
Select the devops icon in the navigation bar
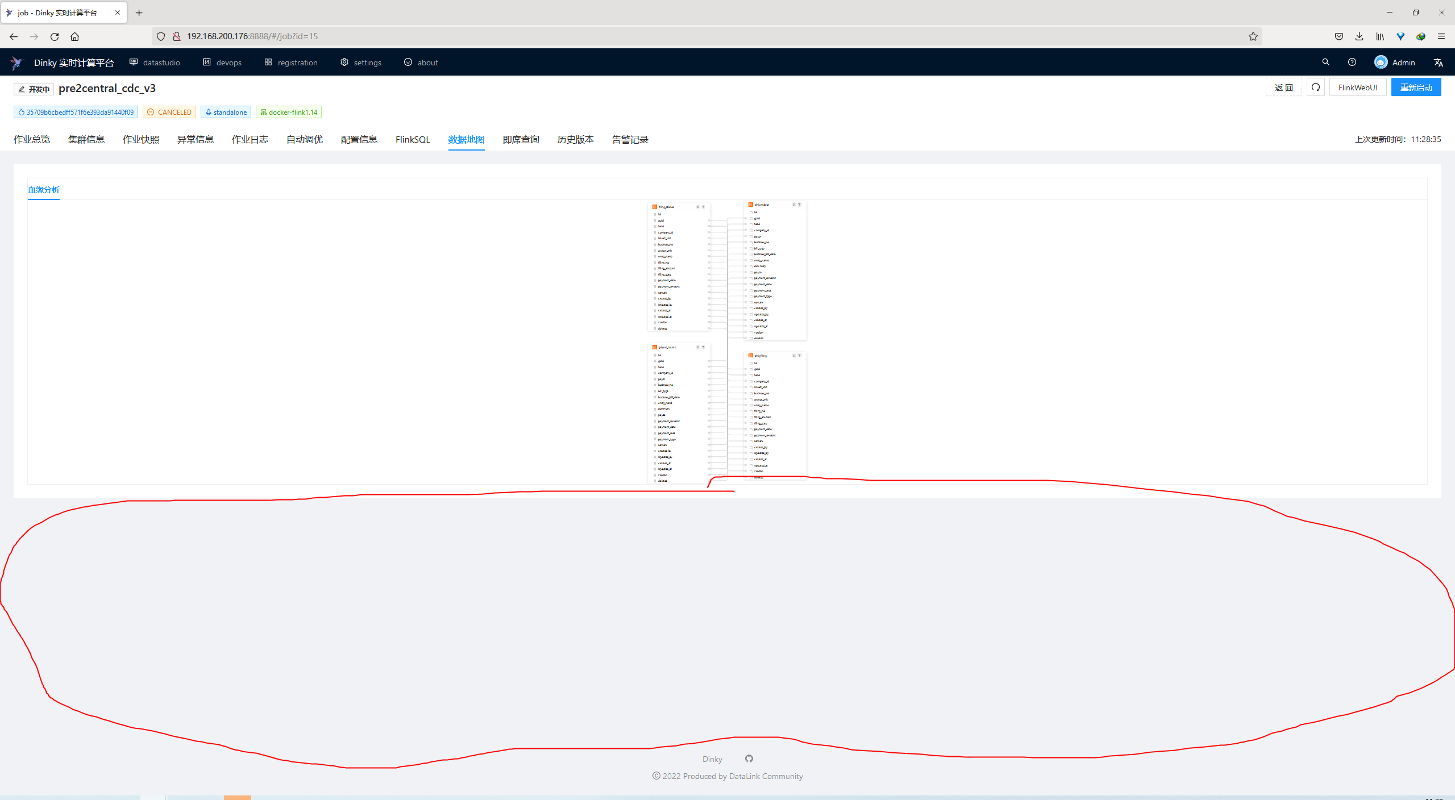point(207,63)
